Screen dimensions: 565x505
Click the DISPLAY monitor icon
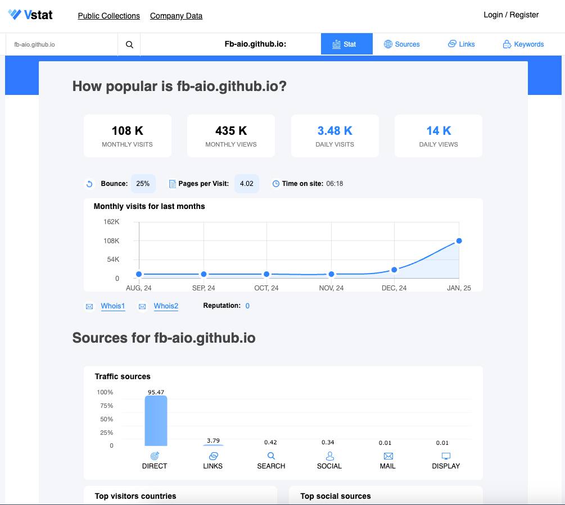(x=446, y=456)
